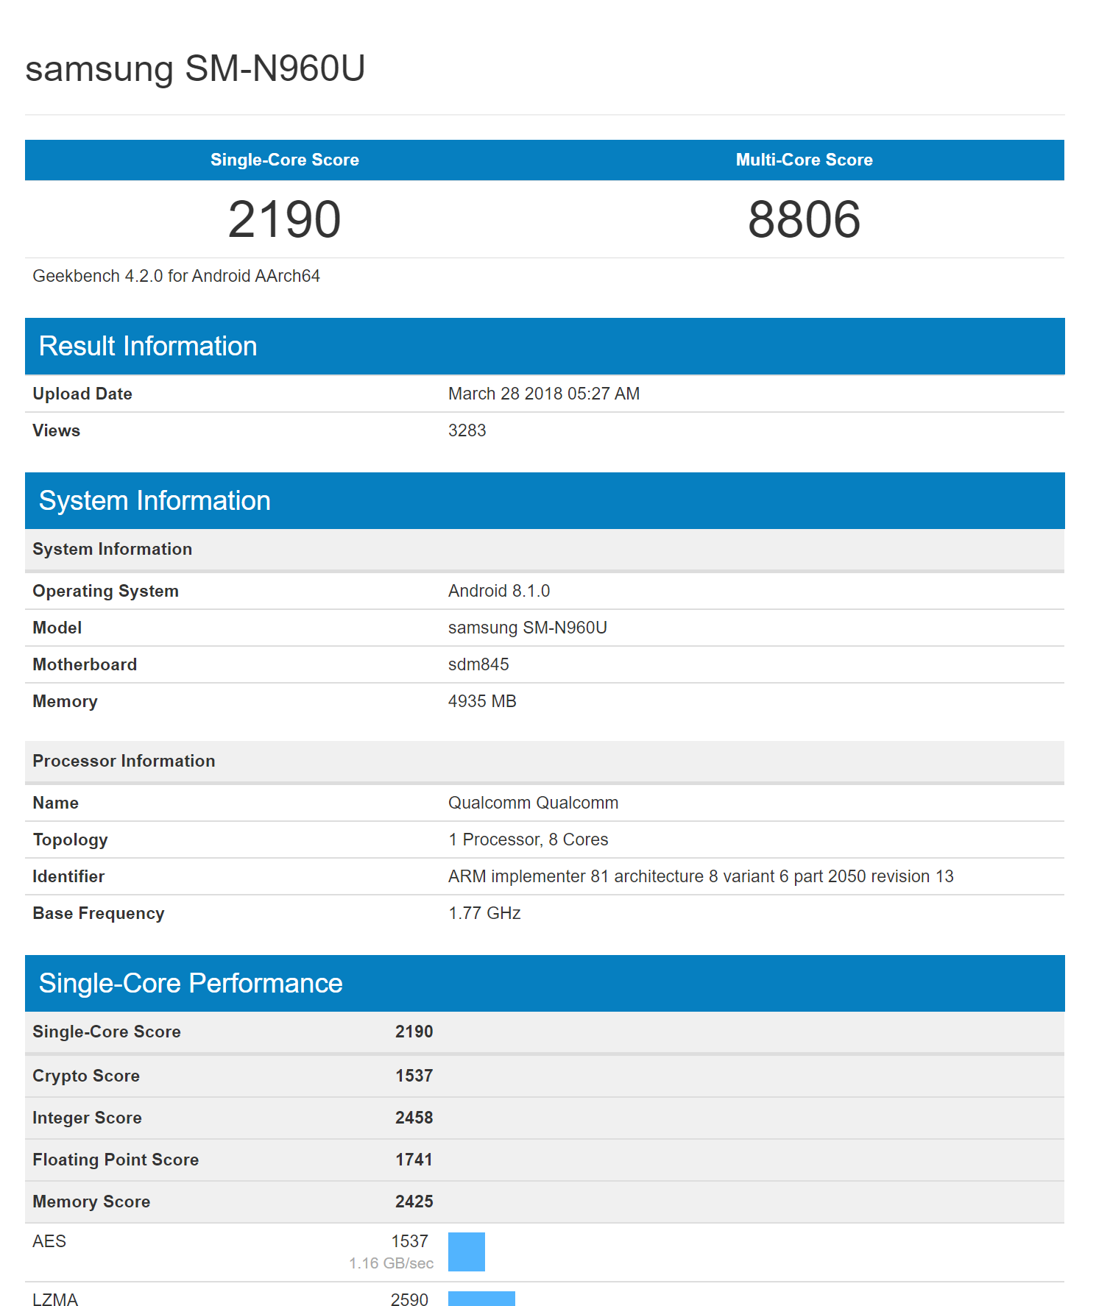Viewport: 1096px width, 1306px height.
Task: Select the 1 Processor, 8 Cores value
Action: point(528,840)
